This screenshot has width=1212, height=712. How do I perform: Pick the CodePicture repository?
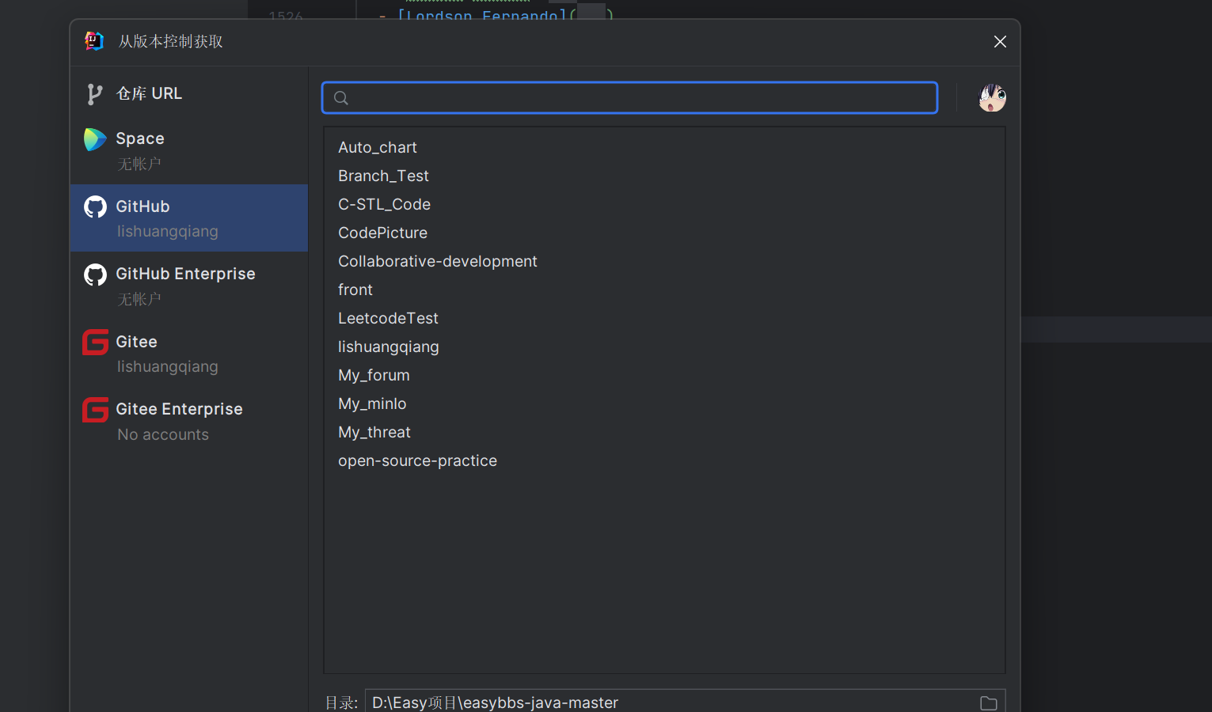tap(382, 233)
